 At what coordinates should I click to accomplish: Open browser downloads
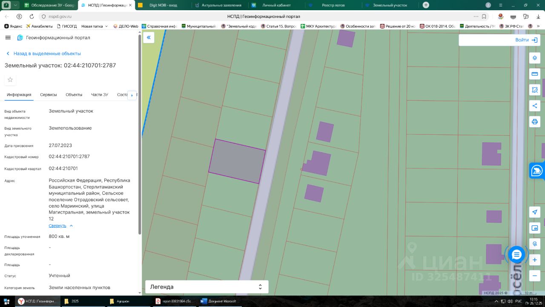click(x=538, y=16)
